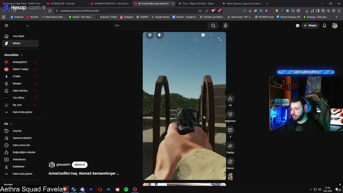343x193 pixels.
Task: Open Premiere Pro from the taskbar
Action: click(x=91, y=190)
